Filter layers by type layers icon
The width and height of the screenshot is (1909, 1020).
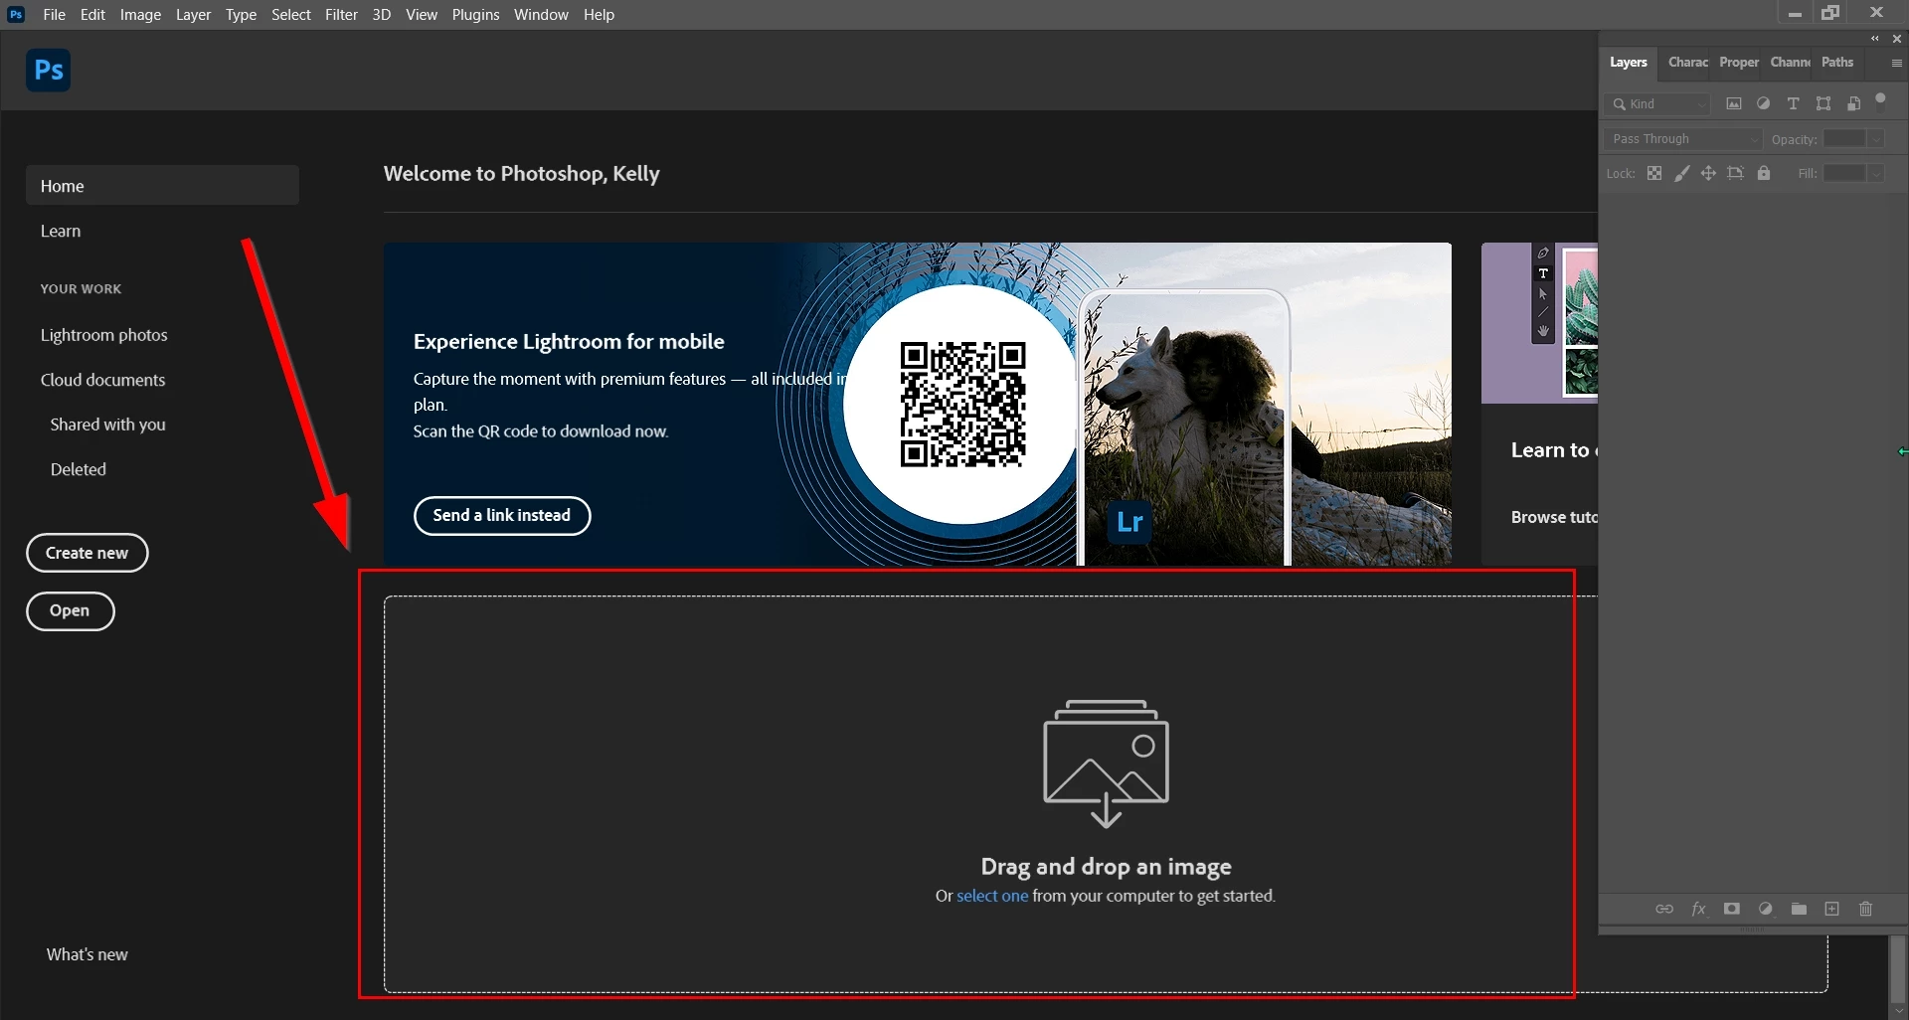pos(1793,103)
